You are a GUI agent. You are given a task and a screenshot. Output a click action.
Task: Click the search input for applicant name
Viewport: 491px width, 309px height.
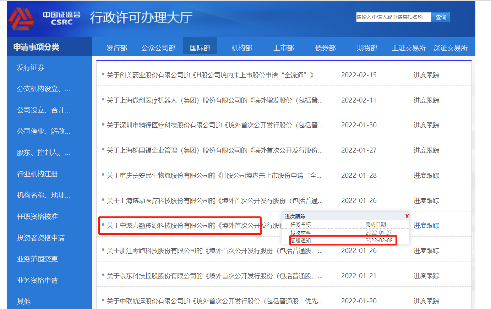393,17
